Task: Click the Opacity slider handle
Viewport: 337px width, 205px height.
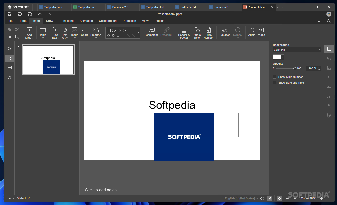Action: coord(295,69)
